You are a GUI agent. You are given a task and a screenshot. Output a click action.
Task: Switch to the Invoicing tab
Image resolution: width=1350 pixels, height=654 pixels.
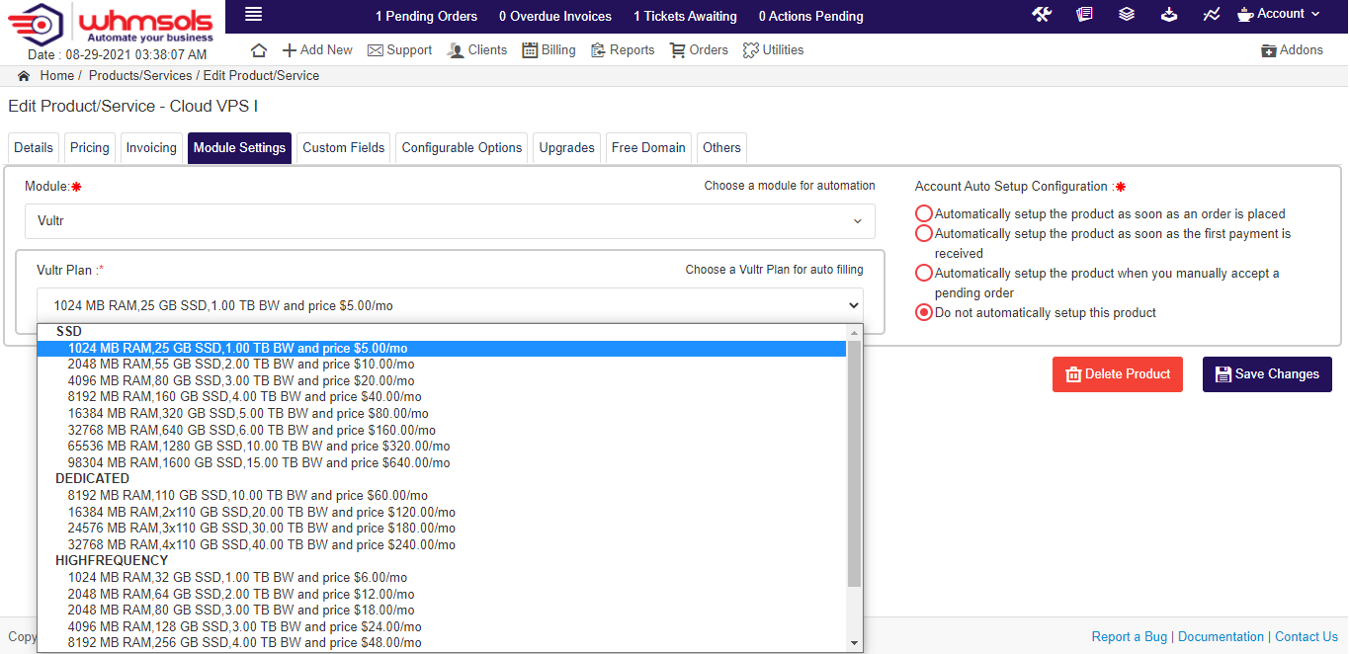click(x=151, y=148)
